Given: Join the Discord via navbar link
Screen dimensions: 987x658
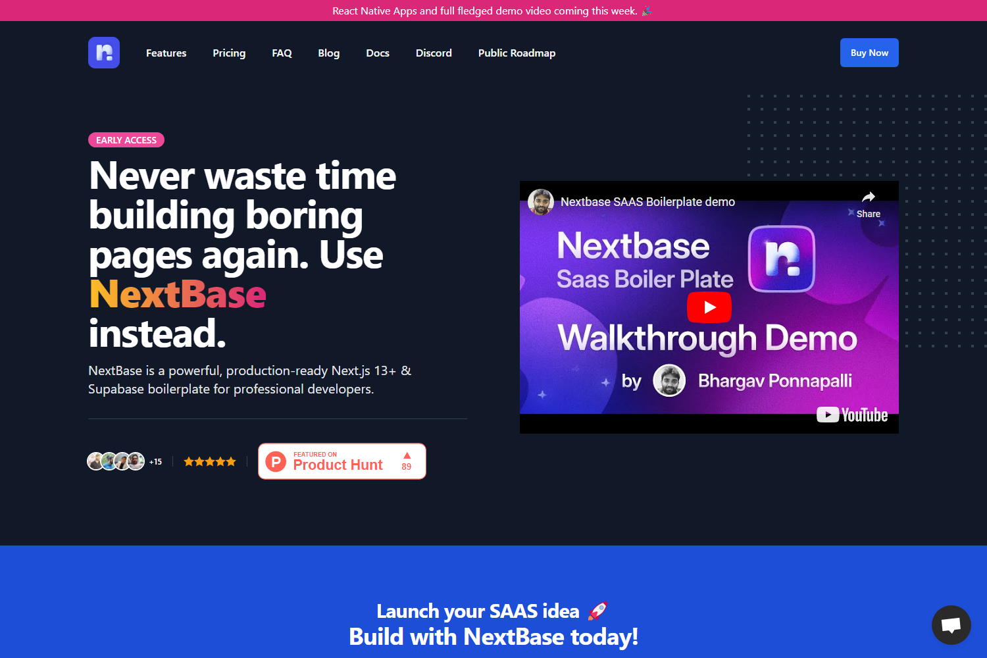Looking at the screenshot, I should tap(434, 53).
